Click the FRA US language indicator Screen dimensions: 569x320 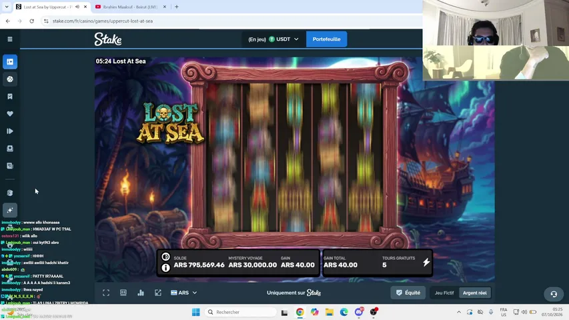[504, 312]
